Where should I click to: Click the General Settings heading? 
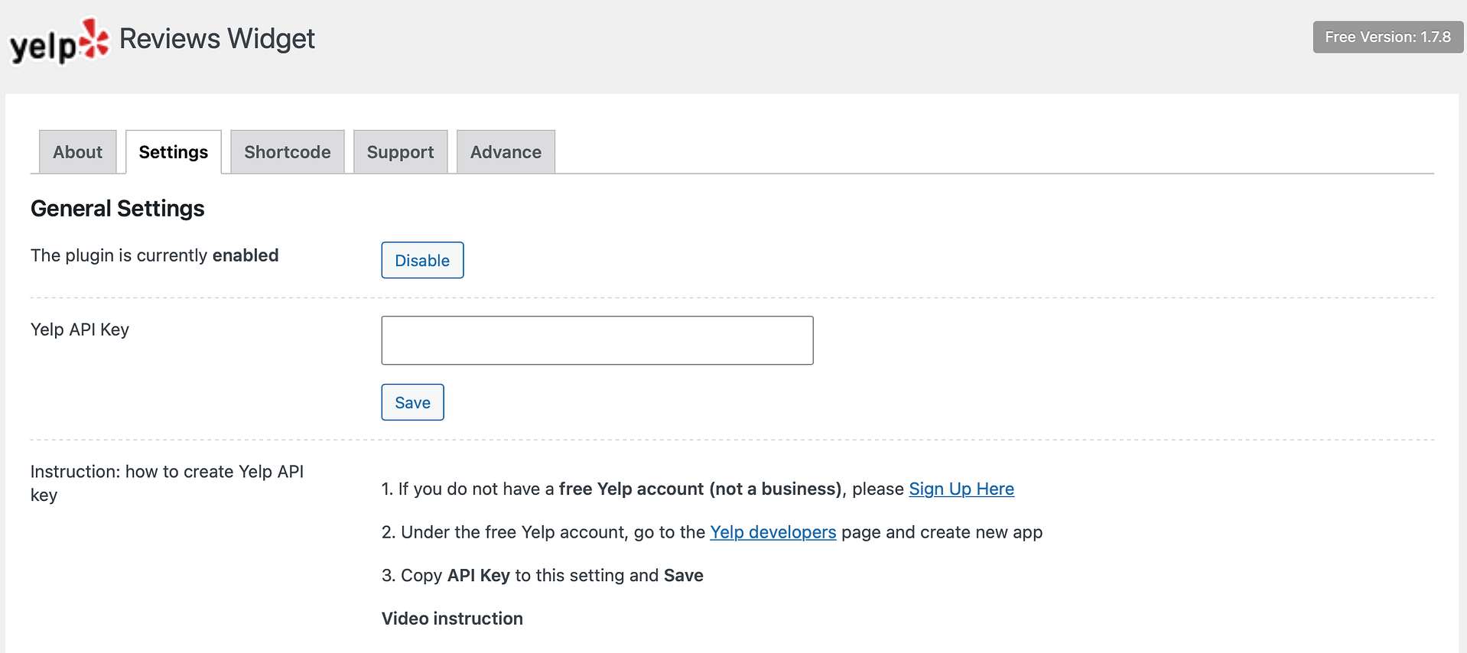coord(118,208)
